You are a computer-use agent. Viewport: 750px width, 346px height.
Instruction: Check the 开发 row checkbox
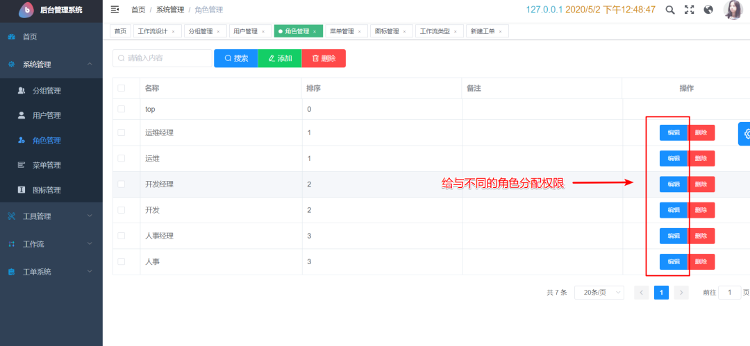[122, 210]
